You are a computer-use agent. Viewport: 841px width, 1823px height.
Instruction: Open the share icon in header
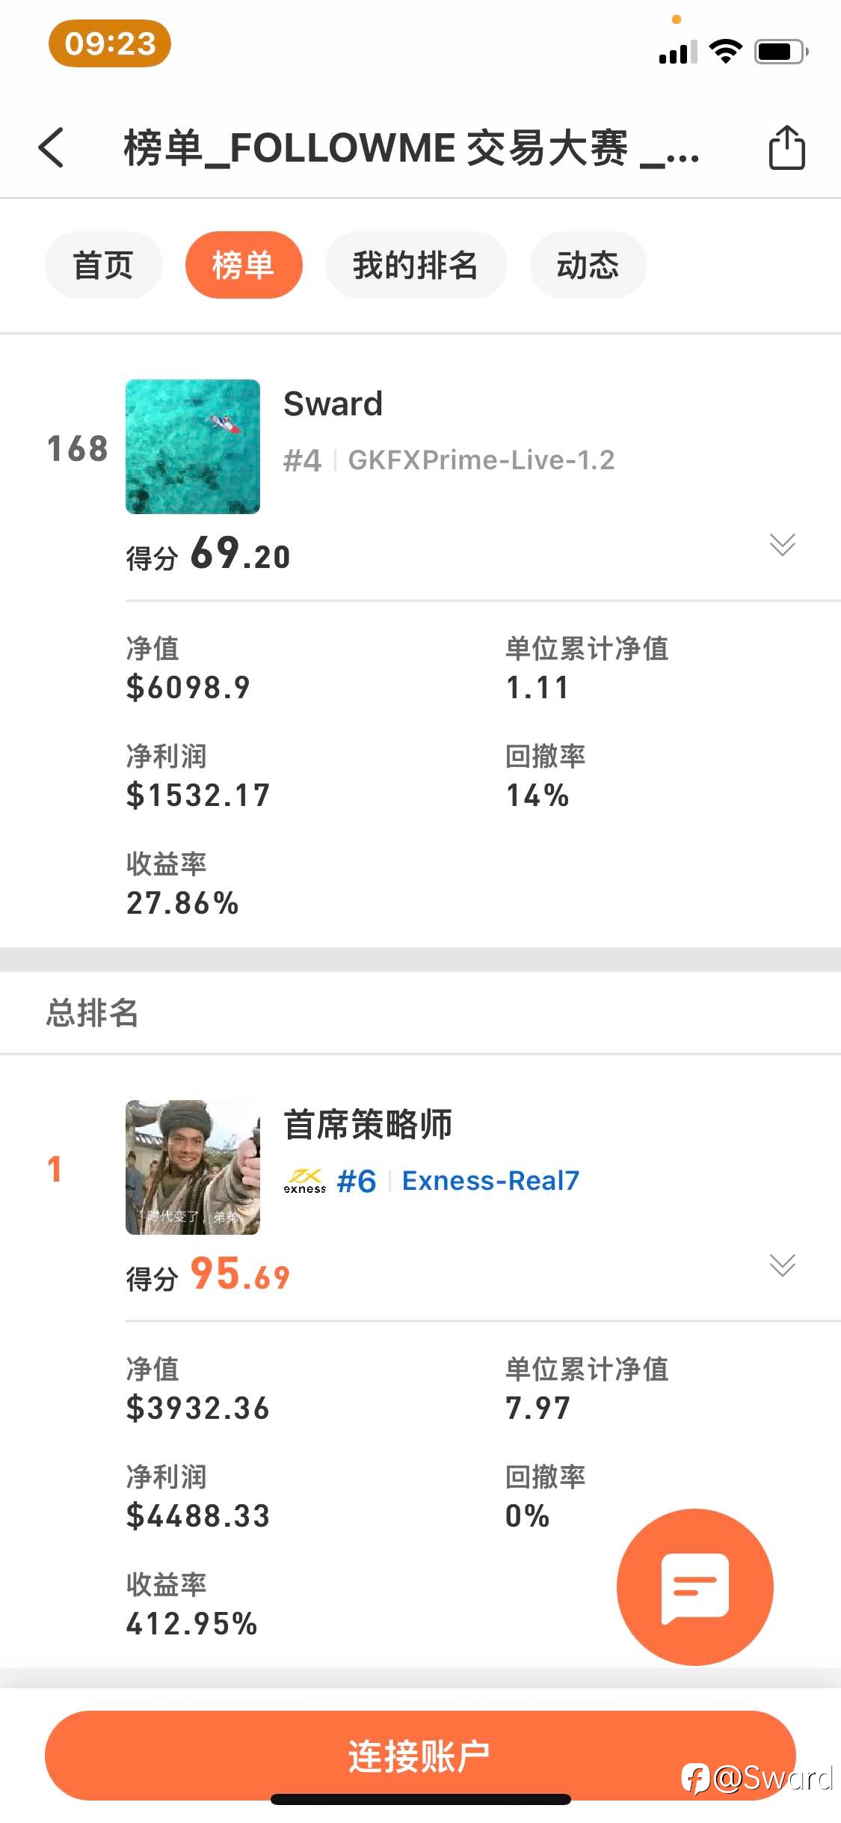[x=786, y=147]
